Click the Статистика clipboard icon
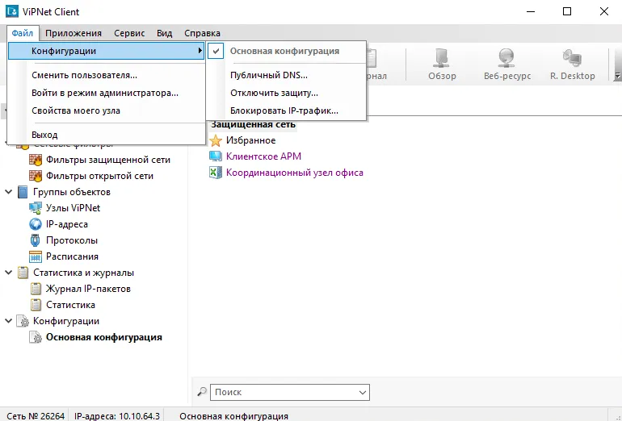 (36, 305)
